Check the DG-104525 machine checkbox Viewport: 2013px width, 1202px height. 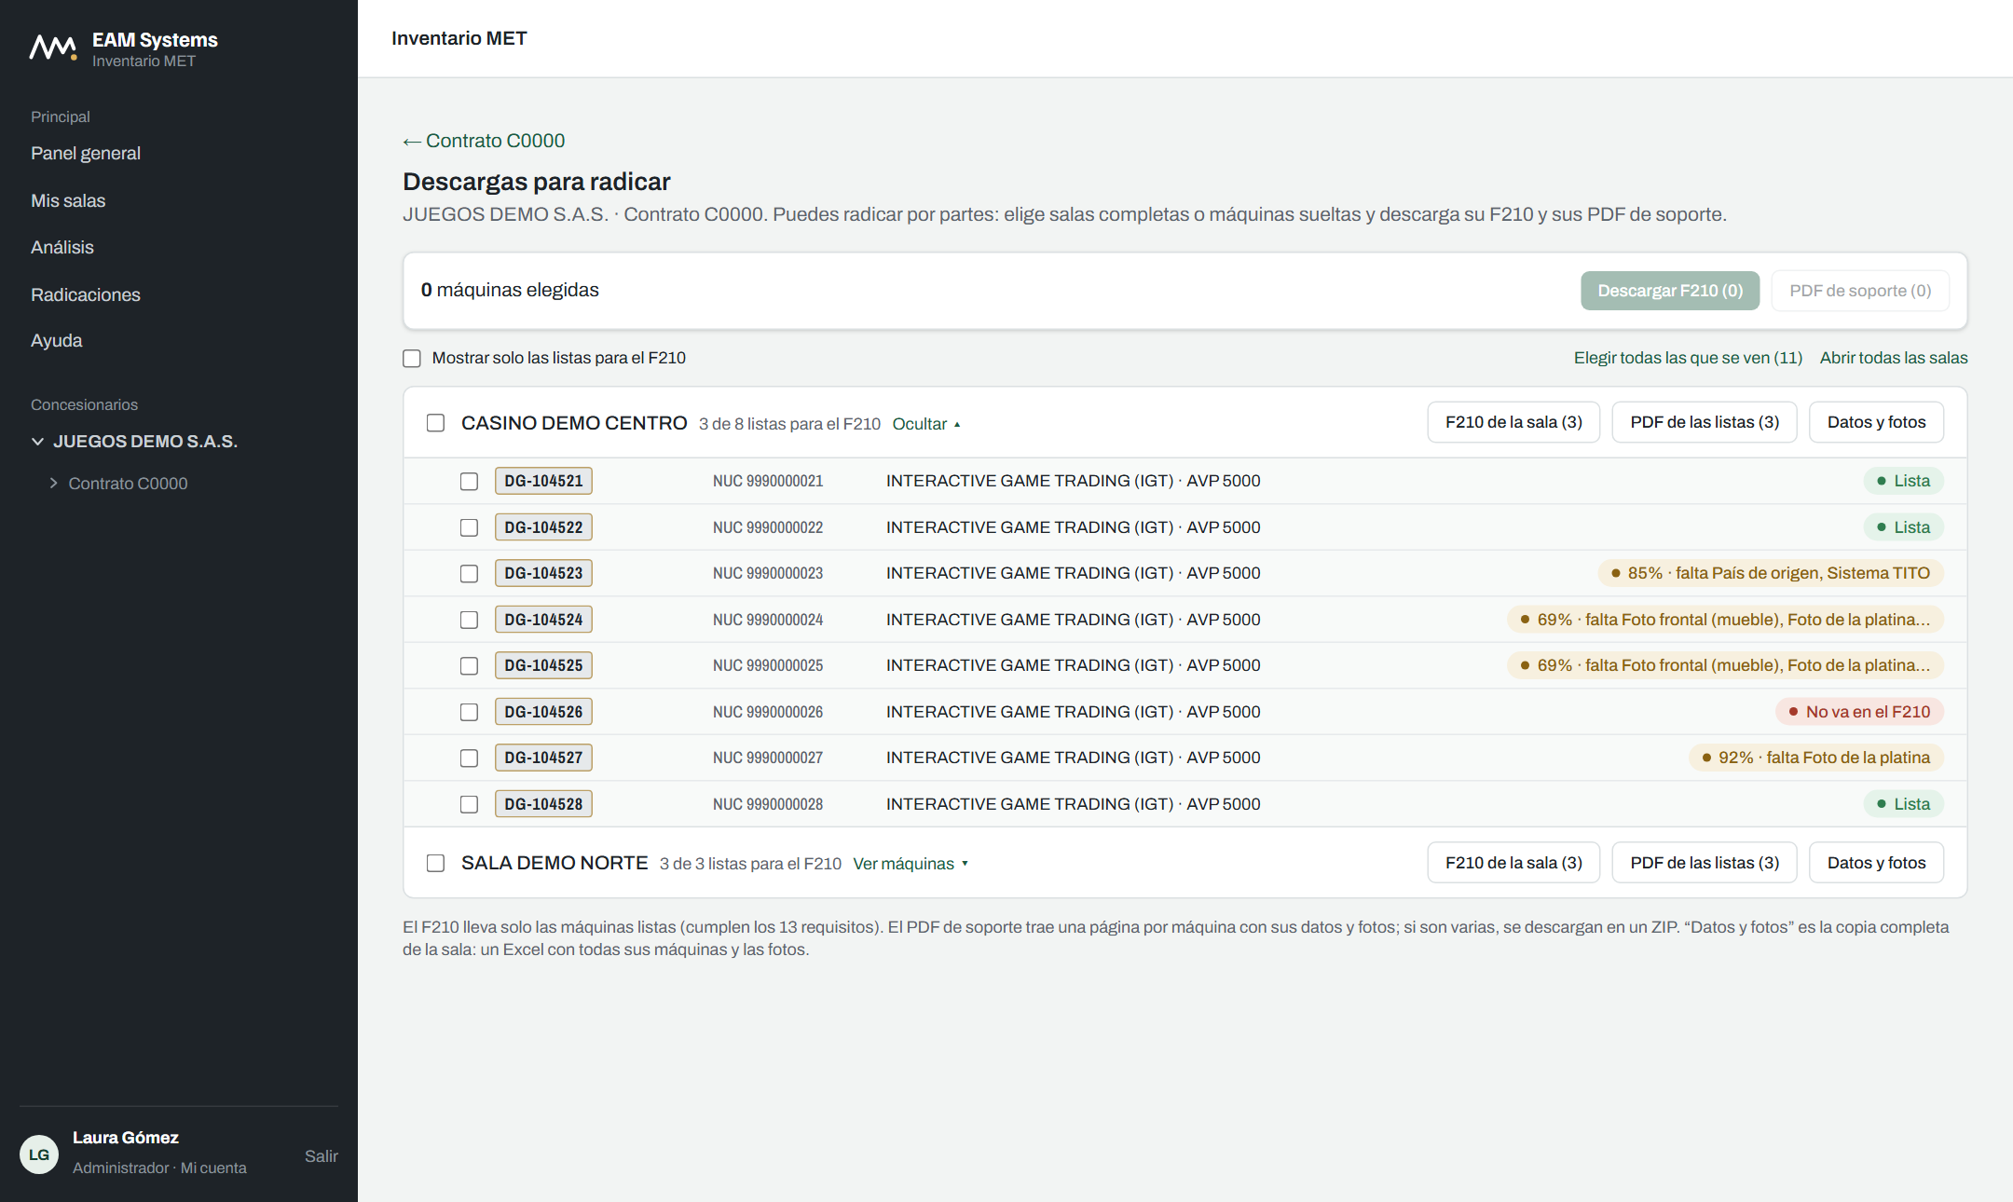[x=469, y=665]
